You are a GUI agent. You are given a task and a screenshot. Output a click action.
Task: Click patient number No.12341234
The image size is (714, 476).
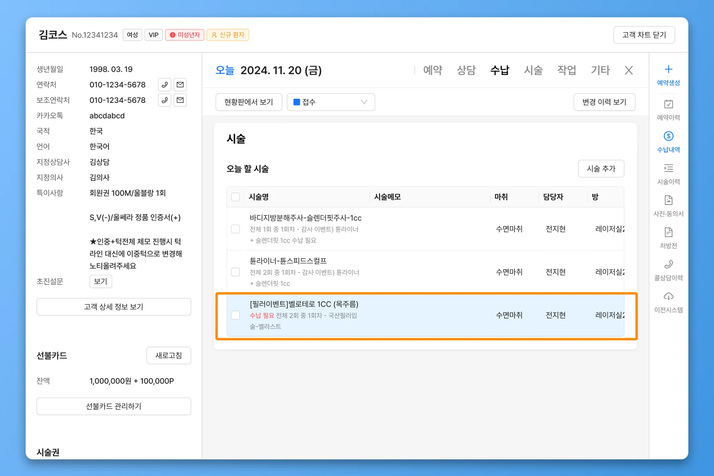[x=95, y=35]
